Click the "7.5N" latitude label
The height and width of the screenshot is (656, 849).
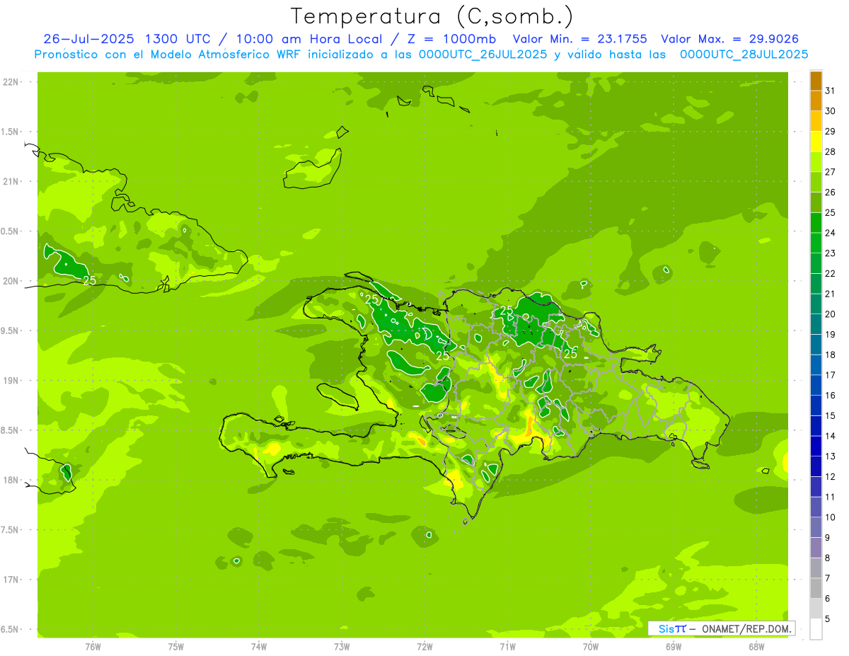11,530
